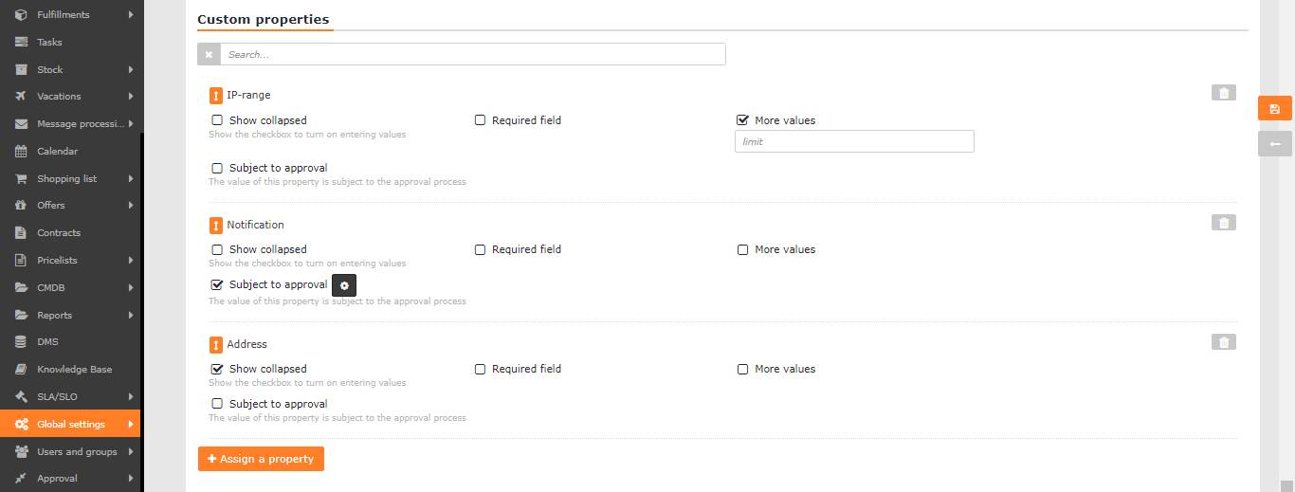Screen dimensions: 1295x492
Task: Expand the Pricelists submenu arrow
Action: coord(131,260)
